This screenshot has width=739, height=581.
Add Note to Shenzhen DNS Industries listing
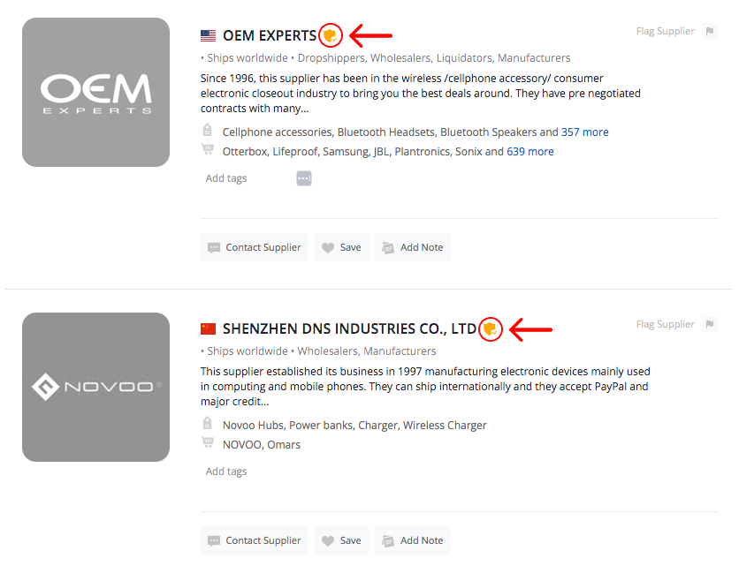[413, 540]
